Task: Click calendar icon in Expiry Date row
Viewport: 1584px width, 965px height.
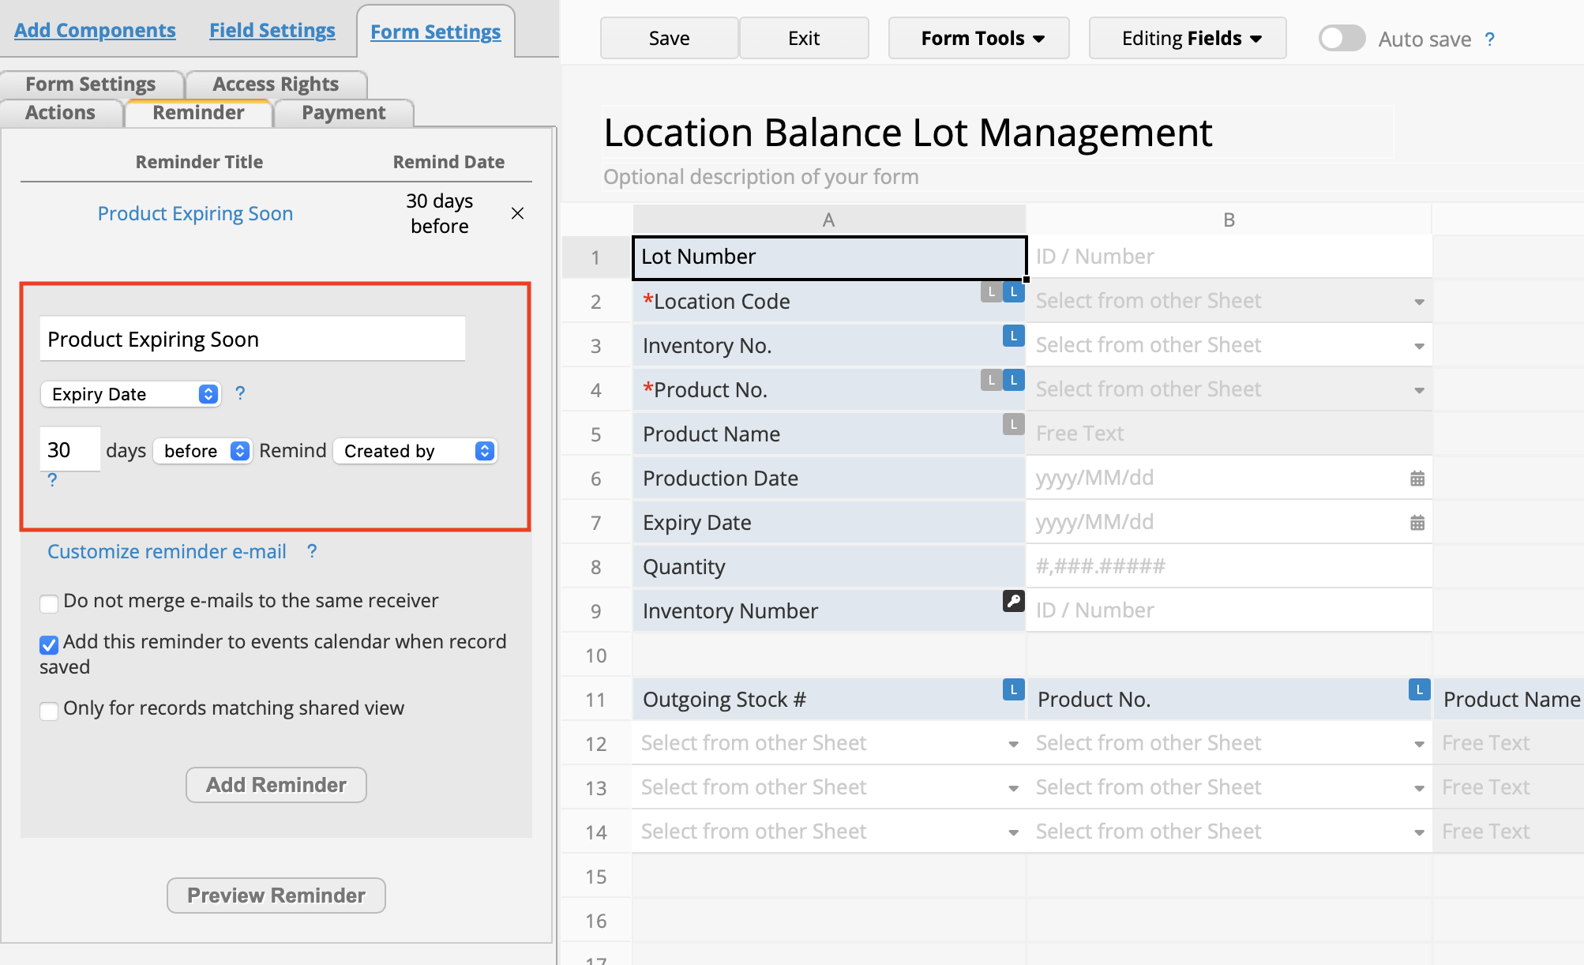Action: [1417, 523]
